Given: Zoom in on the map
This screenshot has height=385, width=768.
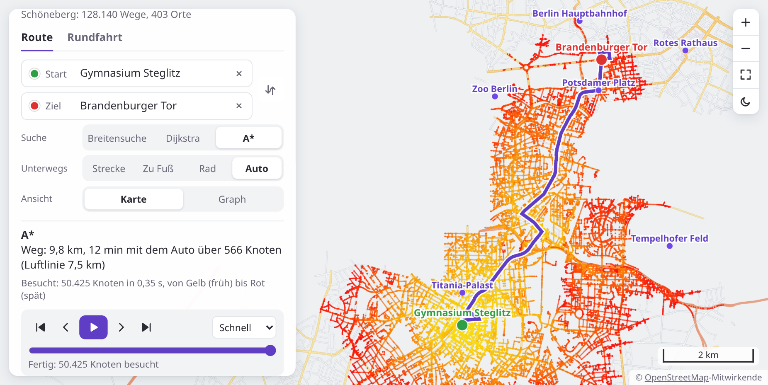Looking at the screenshot, I should tap(746, 22).
